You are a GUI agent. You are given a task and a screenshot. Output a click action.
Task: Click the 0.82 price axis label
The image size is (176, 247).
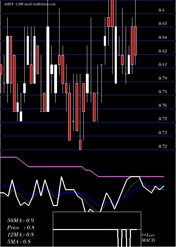tap(163, 51)
